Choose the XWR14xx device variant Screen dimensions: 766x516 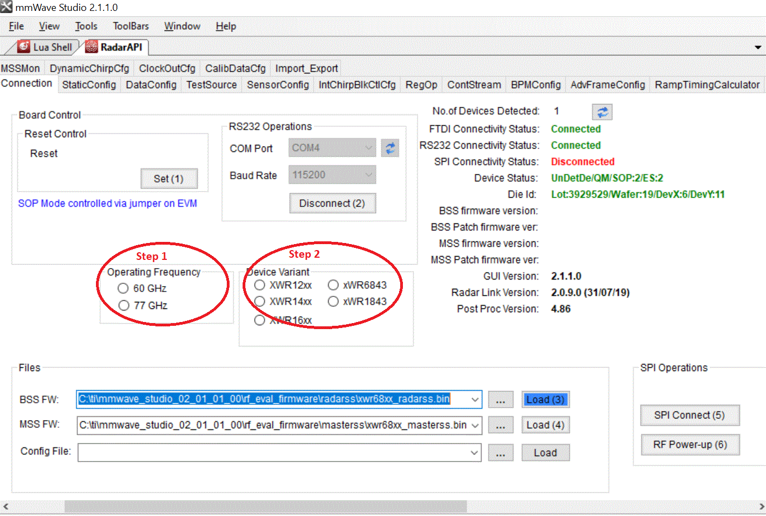click(x=260, y=301)
